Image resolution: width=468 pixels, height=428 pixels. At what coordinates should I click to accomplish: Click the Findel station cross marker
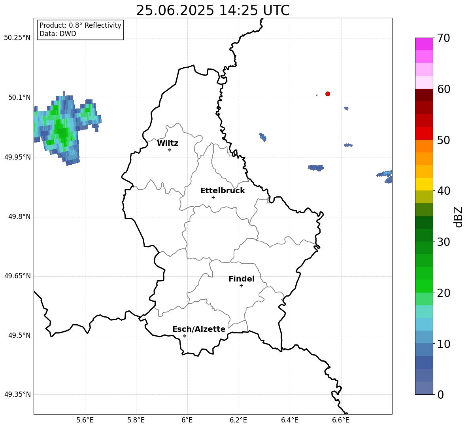pyautogui.click(x=241, y=286)
